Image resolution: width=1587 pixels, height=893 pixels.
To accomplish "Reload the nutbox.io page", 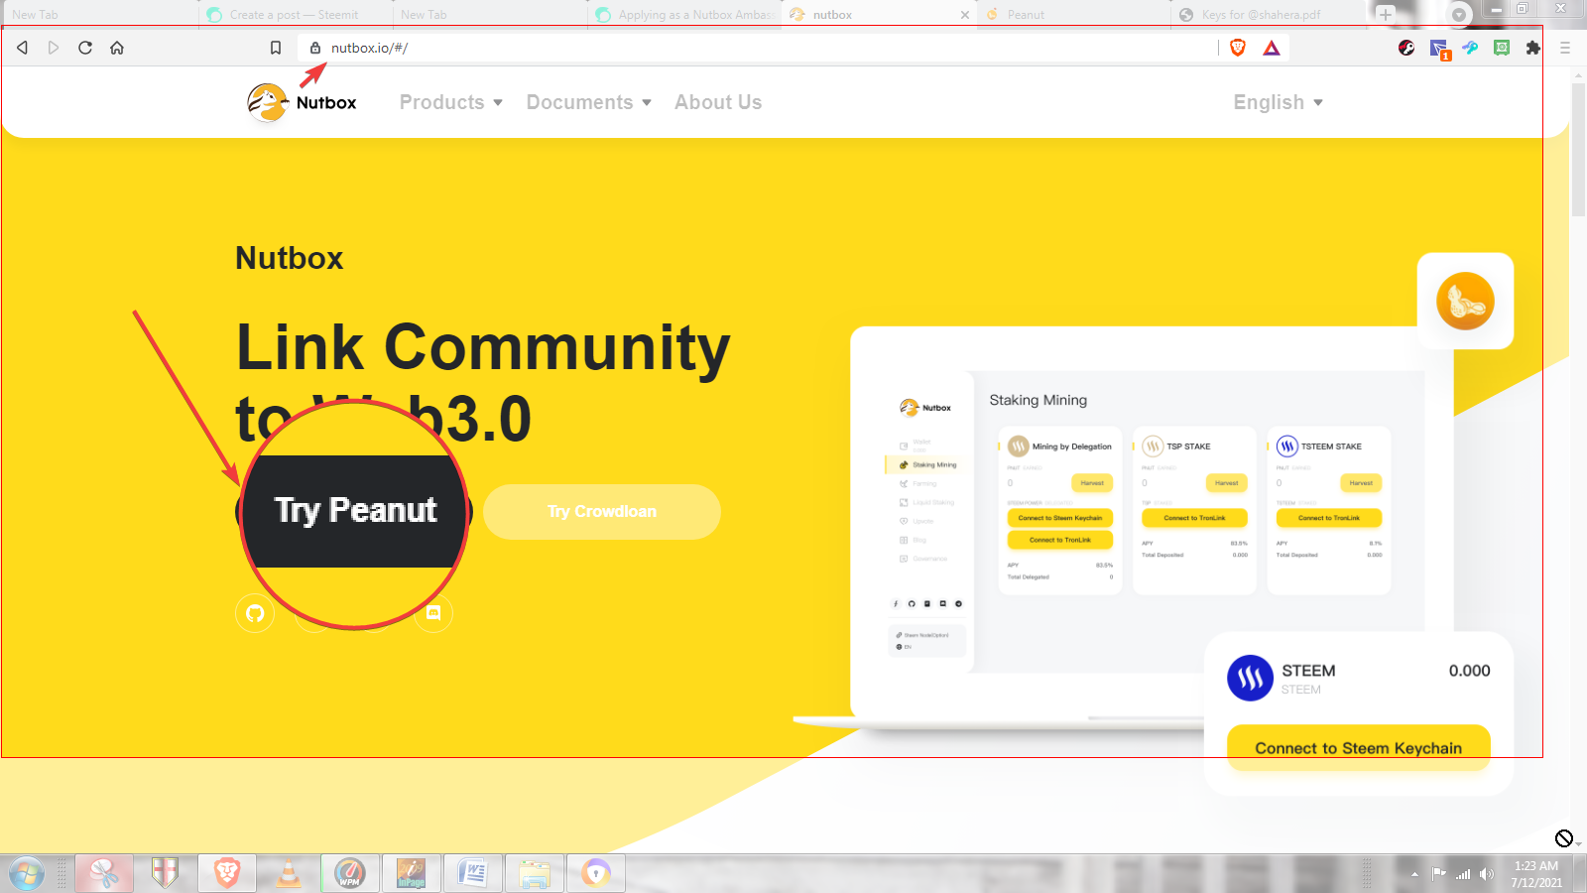I will click(85, 48).
